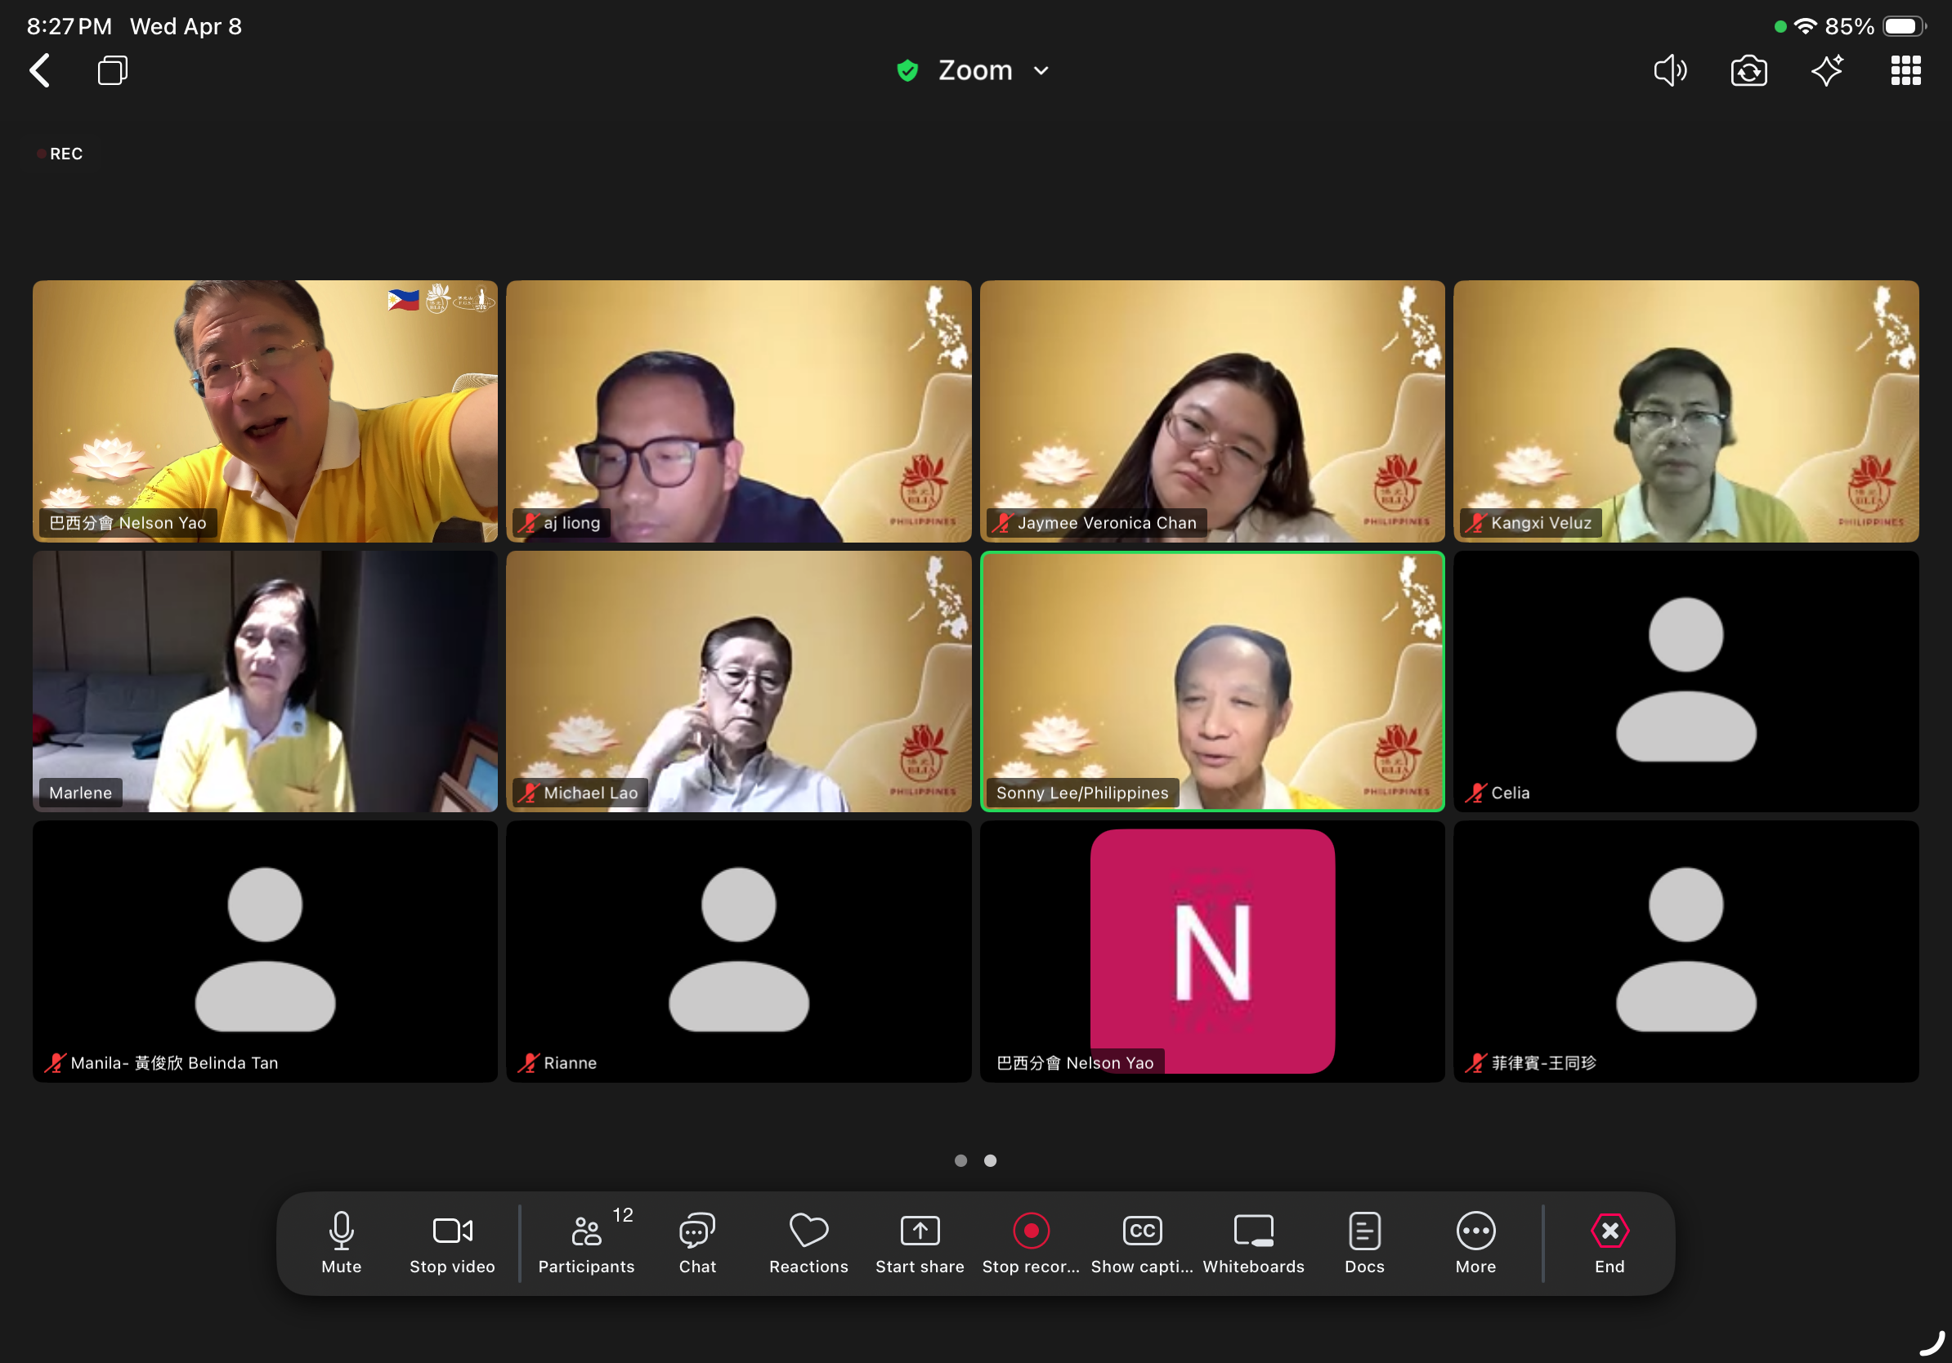Stop recording from the toolbar

pos(1031,1241)
